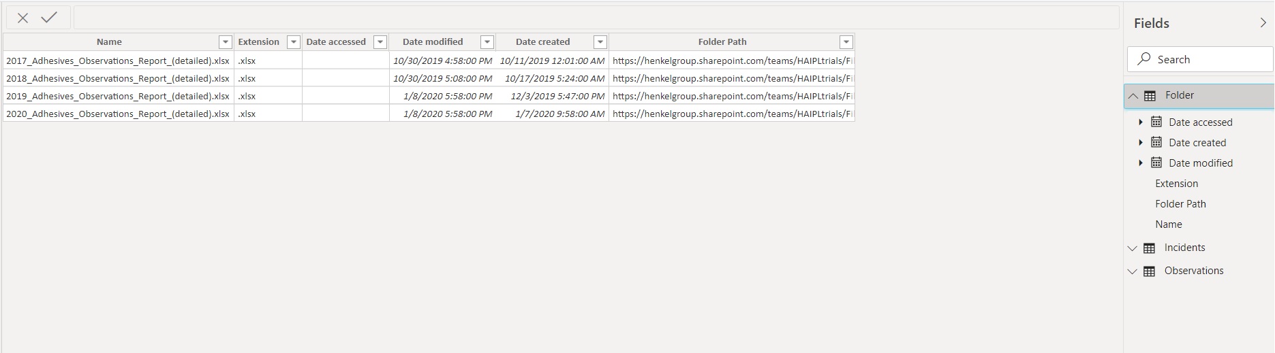This screenshot has height=353, width=1275.
Task: Click the Search box in Fields pane
Action: (1200, 59)
